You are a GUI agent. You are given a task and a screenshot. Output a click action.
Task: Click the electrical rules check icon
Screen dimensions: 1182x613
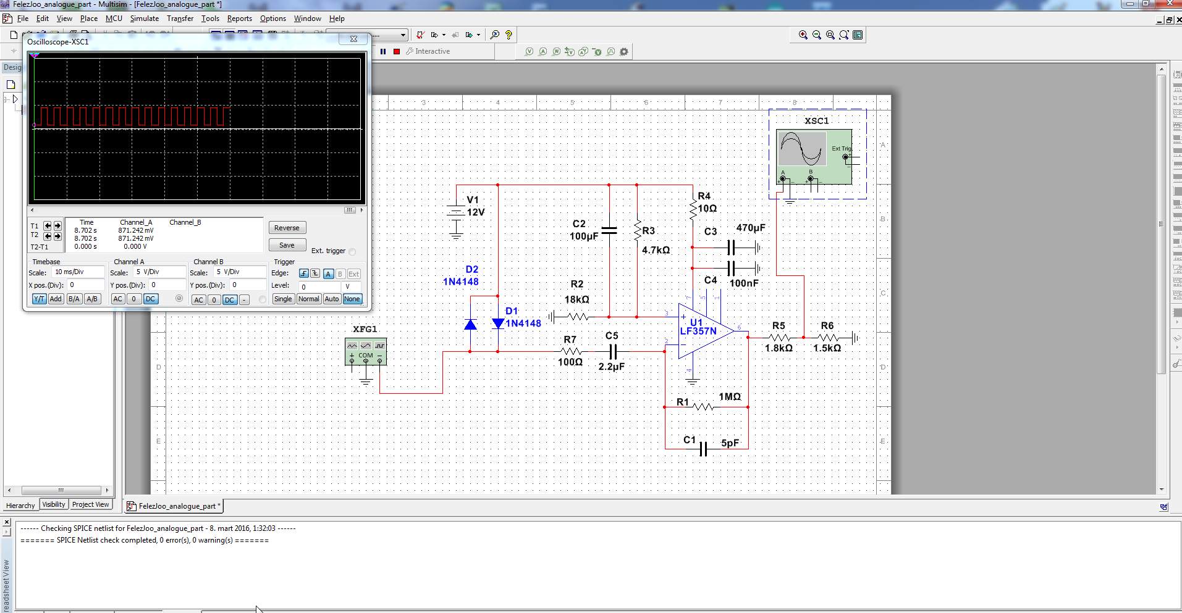click(420, 35)
